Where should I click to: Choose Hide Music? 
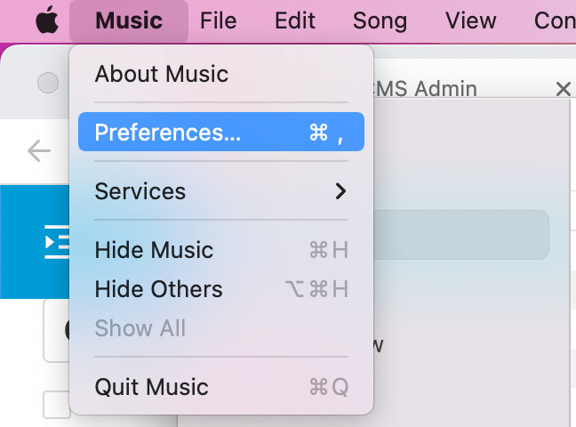[x=154, y=250]
